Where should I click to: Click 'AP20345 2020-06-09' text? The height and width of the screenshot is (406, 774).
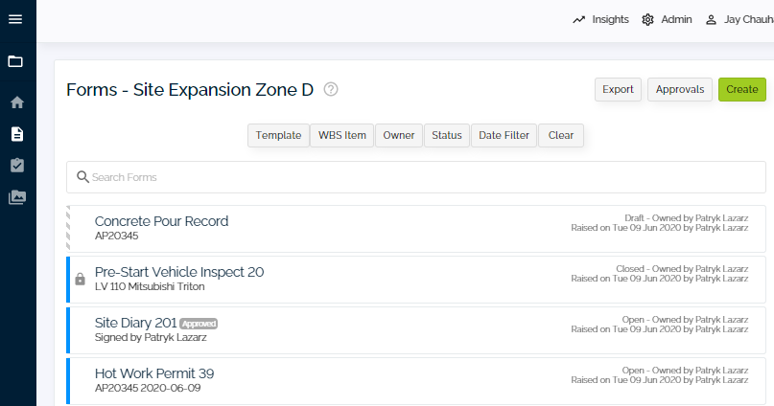[x=148, y=388]
